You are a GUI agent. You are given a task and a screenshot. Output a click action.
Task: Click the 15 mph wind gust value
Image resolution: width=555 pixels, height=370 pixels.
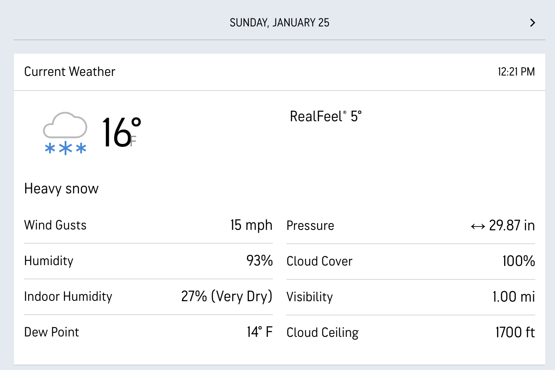pyautogui.click(x=251, y=225)
